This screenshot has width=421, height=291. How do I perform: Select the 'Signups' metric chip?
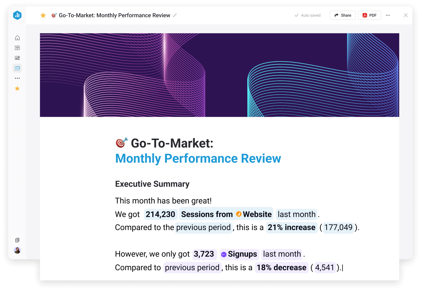coord(239,254)
